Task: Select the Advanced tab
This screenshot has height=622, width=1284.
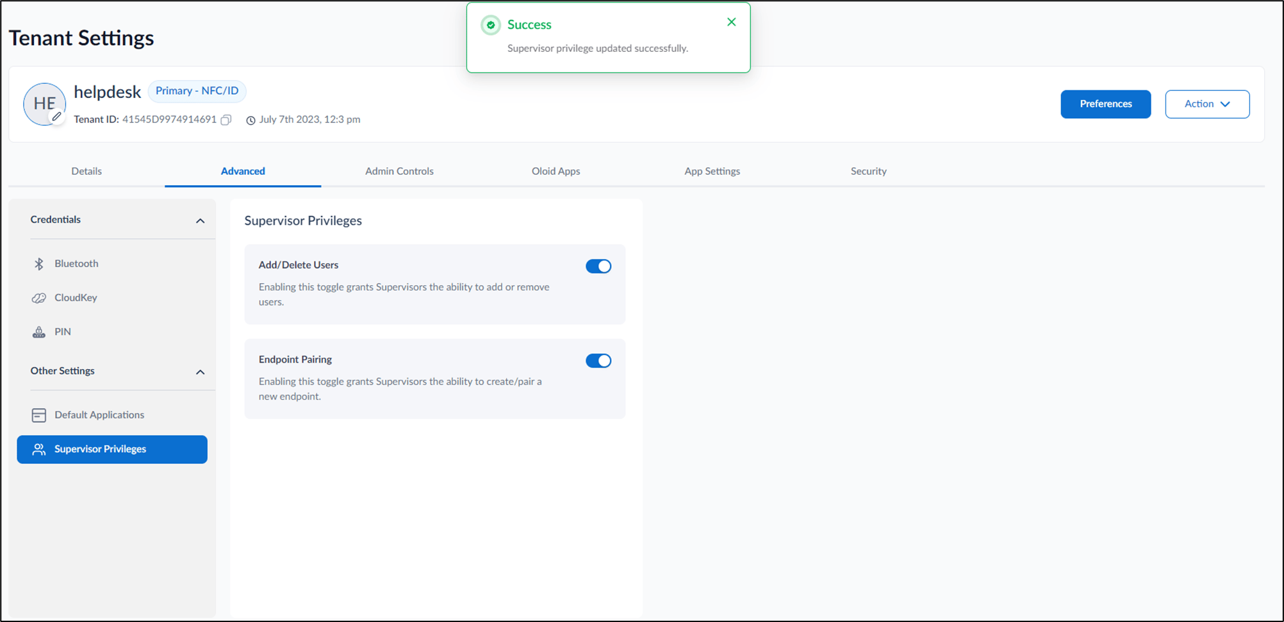Action: pyautogui.click(x=243, y=171)
